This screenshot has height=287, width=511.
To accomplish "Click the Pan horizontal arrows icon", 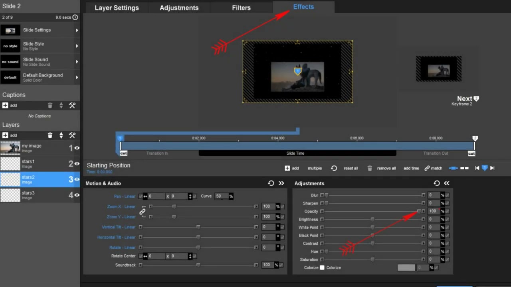I will [x=145, y=196].
